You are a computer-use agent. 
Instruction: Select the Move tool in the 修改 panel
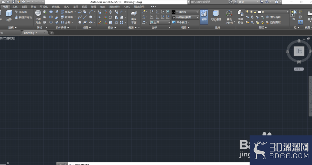[110, 12]
